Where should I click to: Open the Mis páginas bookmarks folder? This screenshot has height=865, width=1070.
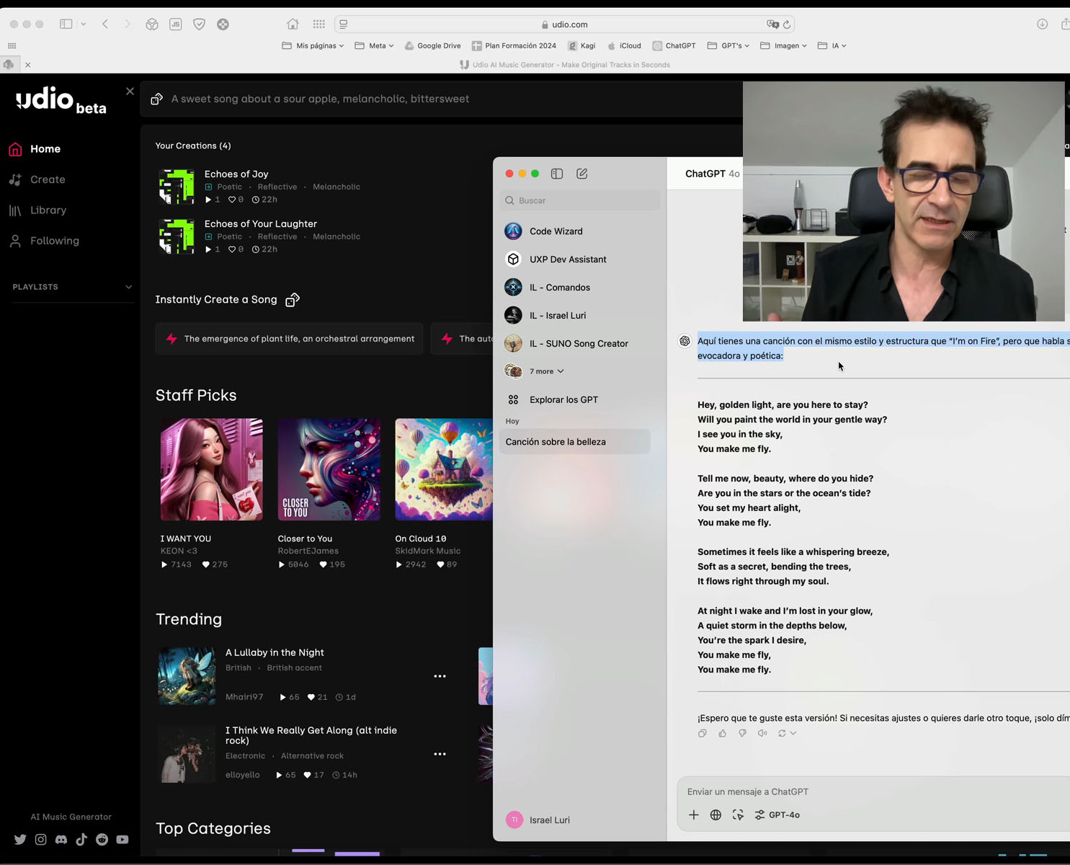[313, 45]
